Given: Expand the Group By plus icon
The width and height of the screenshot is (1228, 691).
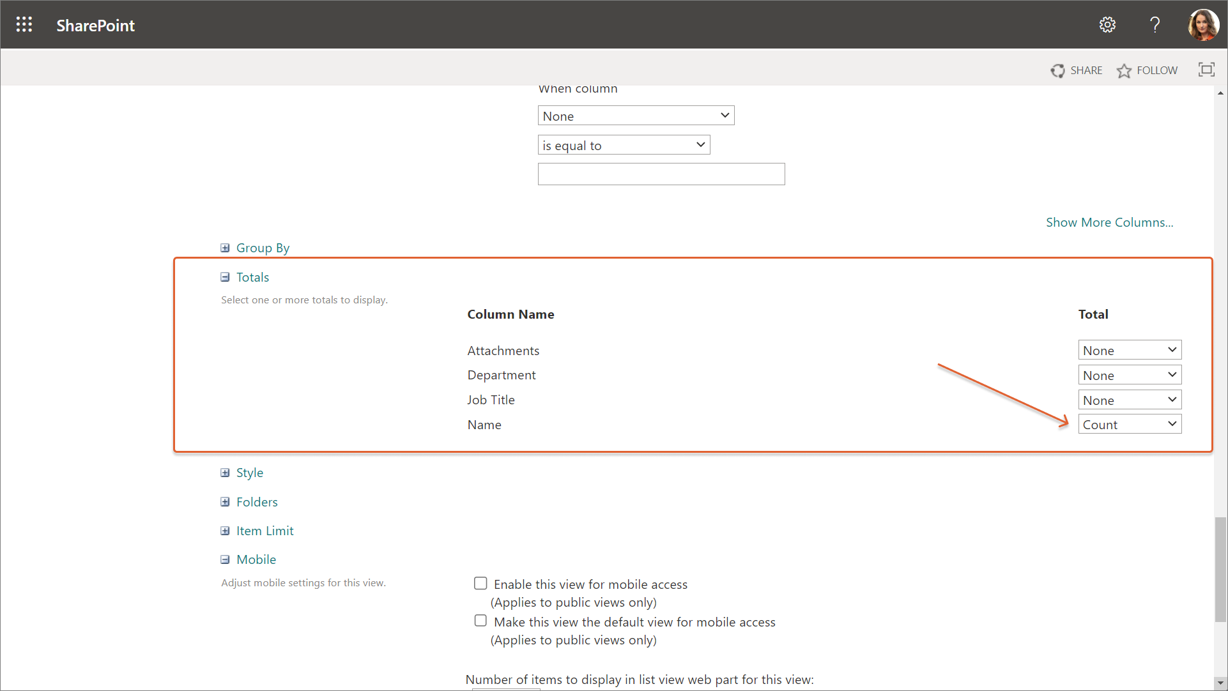Looking at the screenshot, I should tap(225, 248).
